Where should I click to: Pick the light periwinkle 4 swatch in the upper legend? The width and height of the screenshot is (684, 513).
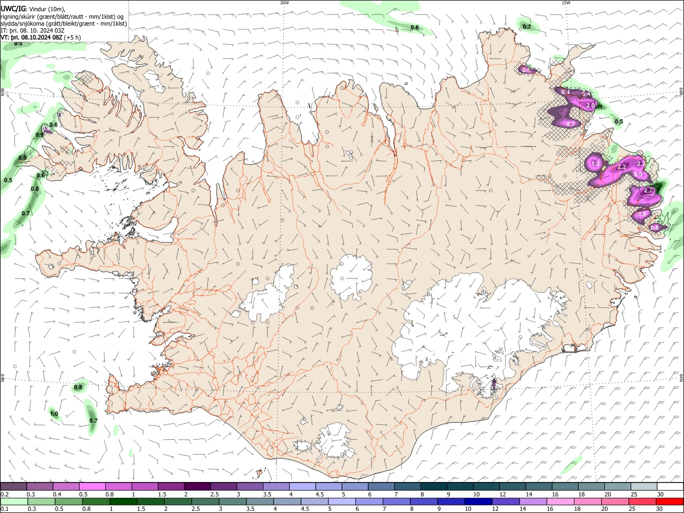(302, 486)
